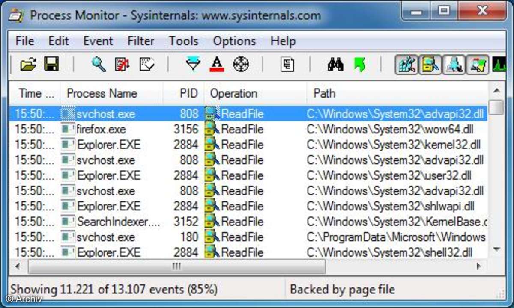This screenshot has width=514, height=308.
Task: Click the user32.dll path cell
Action: [x=389, y=175]
